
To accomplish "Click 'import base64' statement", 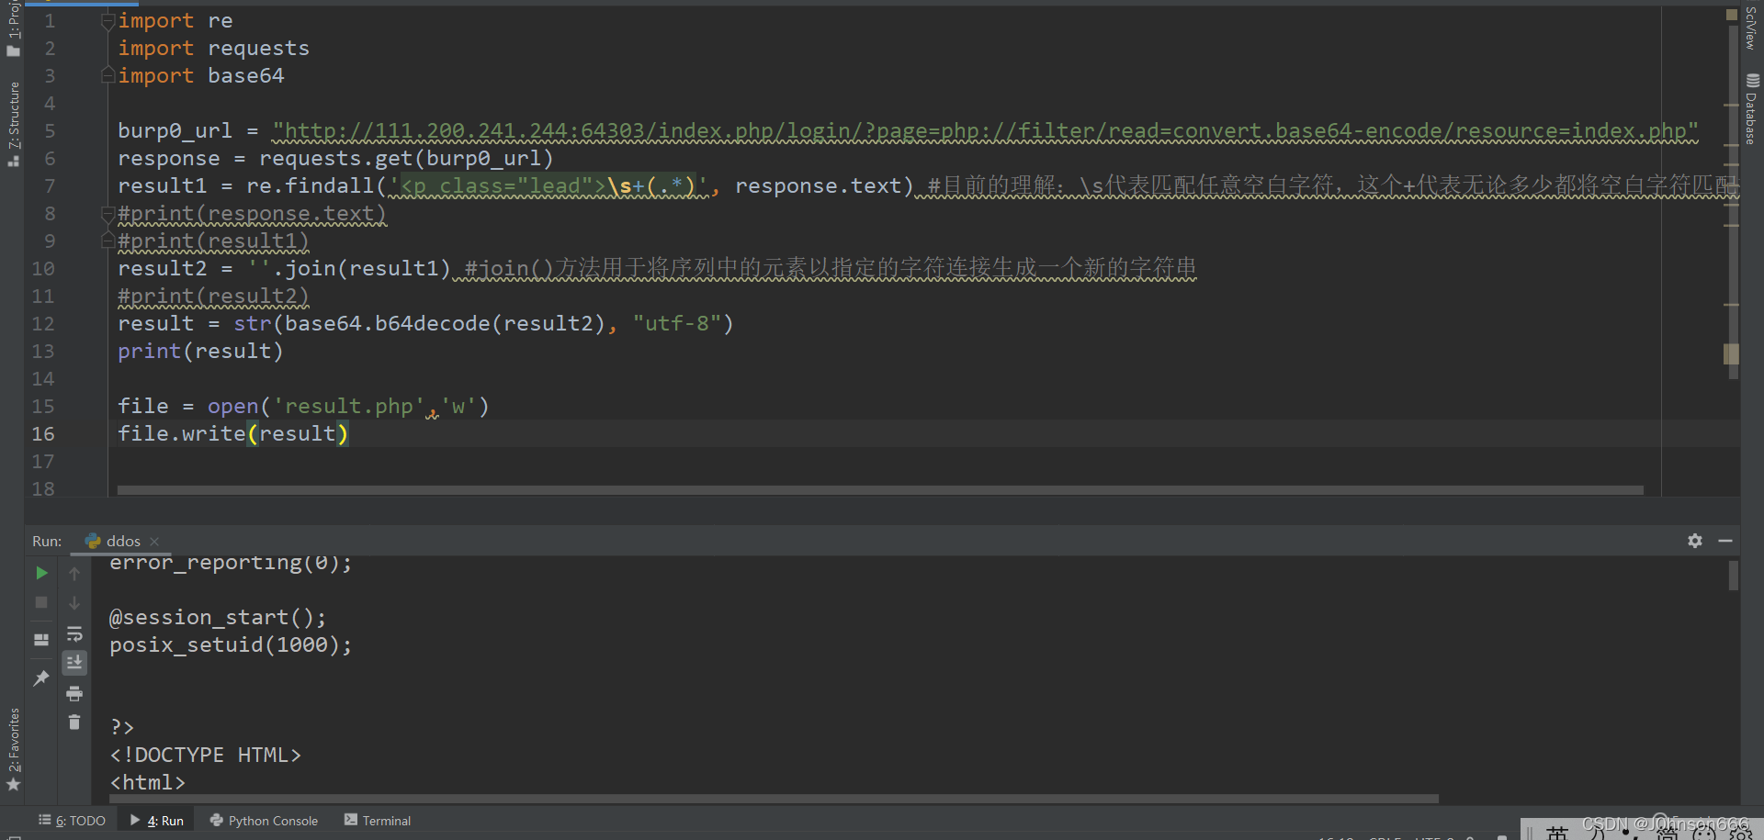I will click(x=201, y=76).
